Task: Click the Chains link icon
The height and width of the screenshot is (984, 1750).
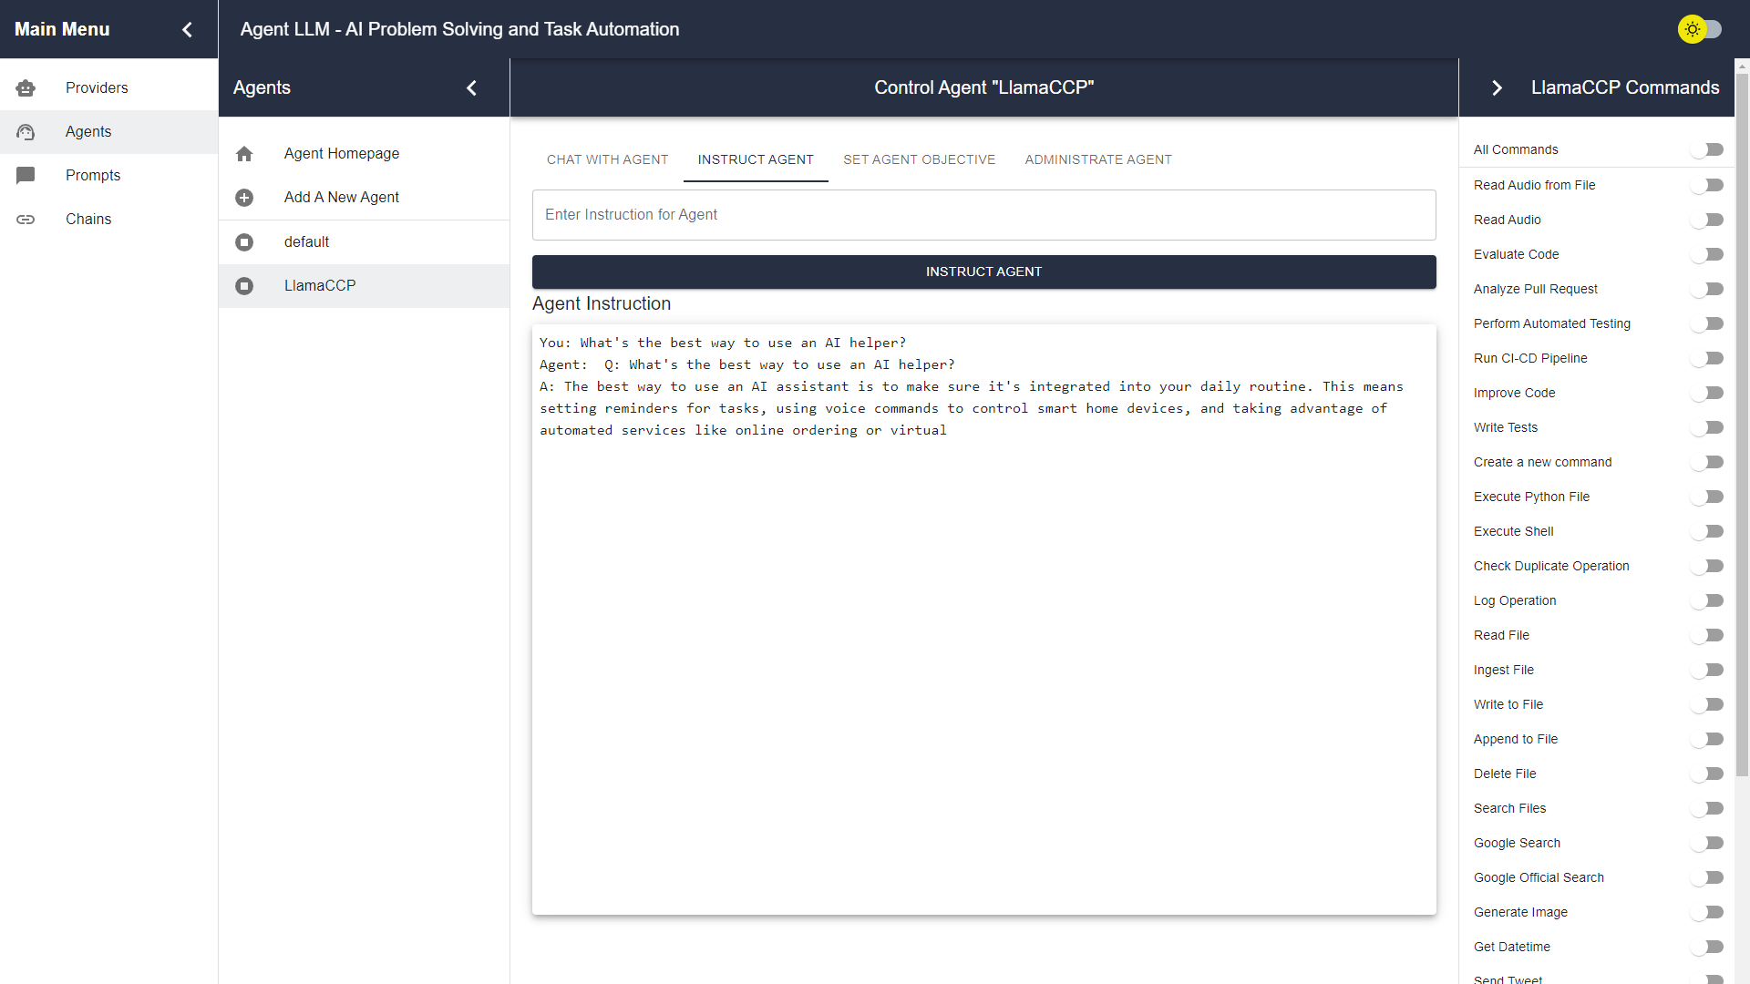Action: tap(26, 220)
